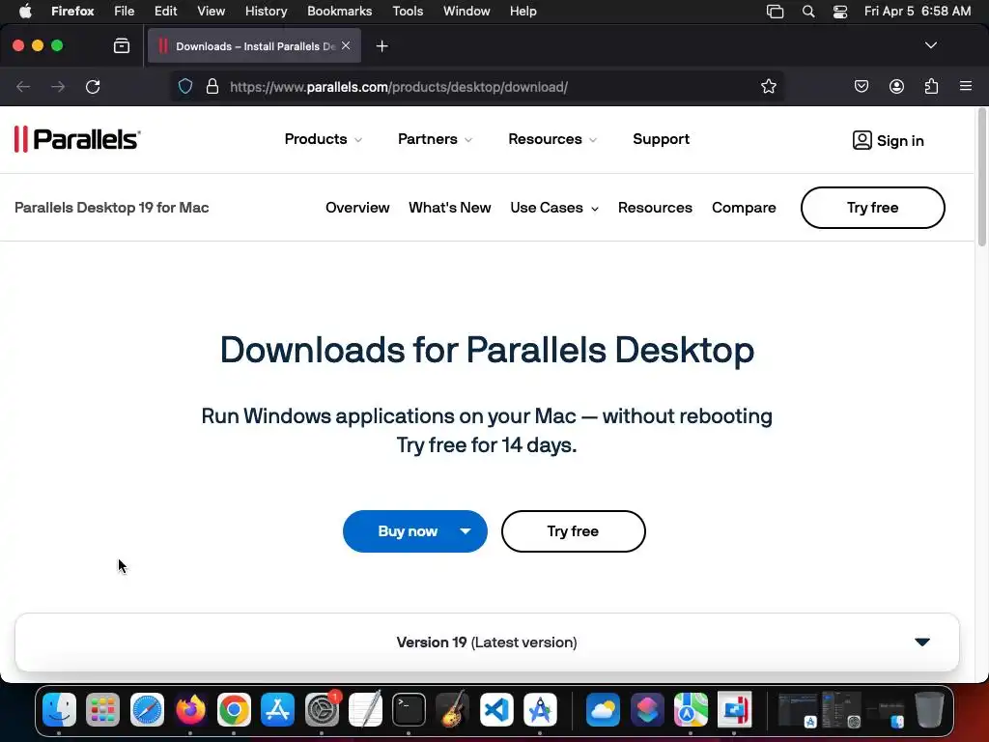Open the Trash in the Dock
The image size is (989, 742).
pos(930,710)
